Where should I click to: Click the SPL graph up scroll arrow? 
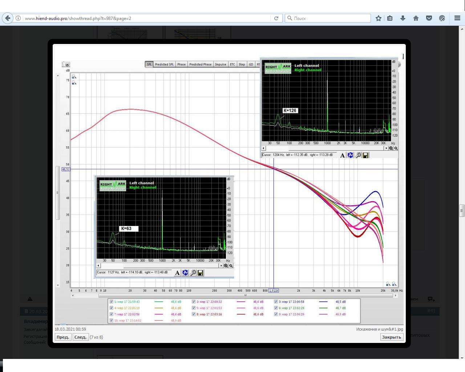(57, 76)
